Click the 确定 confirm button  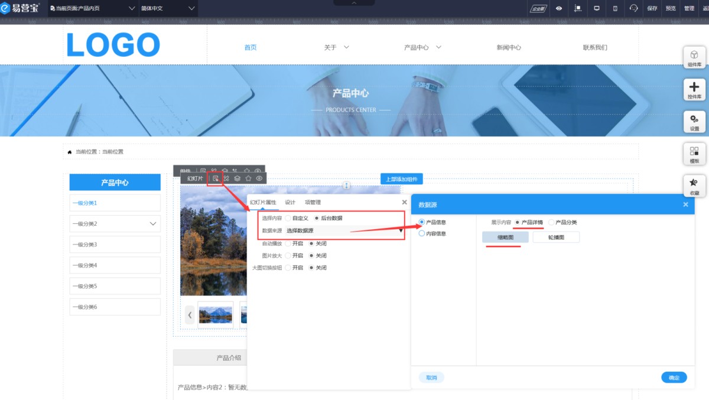coord(674,378)
